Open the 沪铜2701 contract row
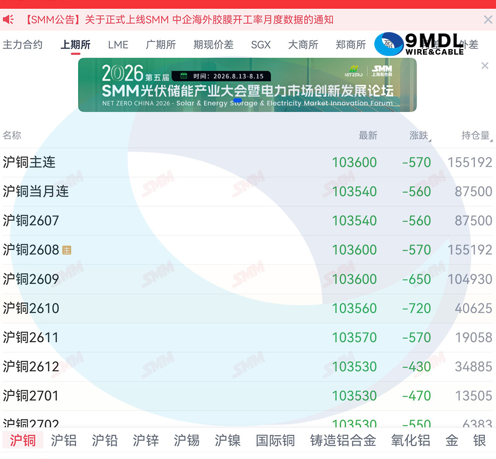The image size is (496, 459). click(x=248, y=396)
